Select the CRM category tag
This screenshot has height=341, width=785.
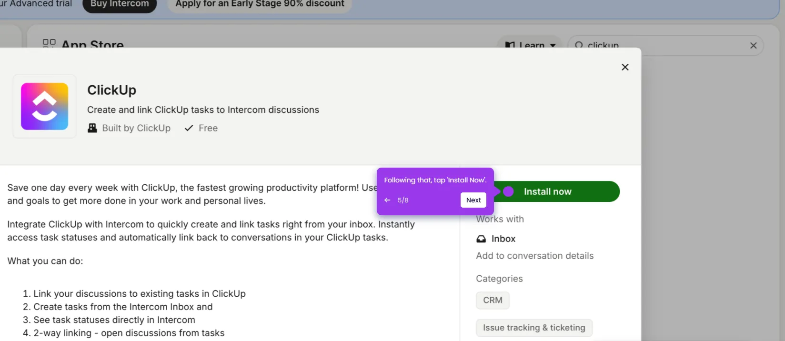click(493, 300)
